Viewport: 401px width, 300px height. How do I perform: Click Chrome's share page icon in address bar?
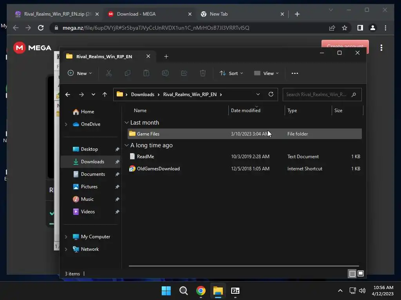332,28
